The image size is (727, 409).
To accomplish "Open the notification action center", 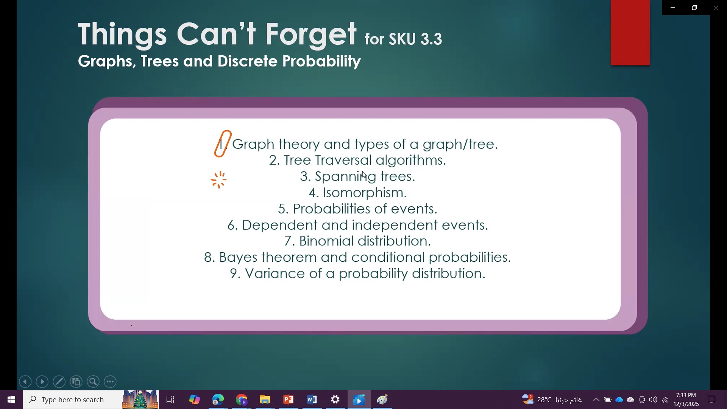I will [711, 400].
